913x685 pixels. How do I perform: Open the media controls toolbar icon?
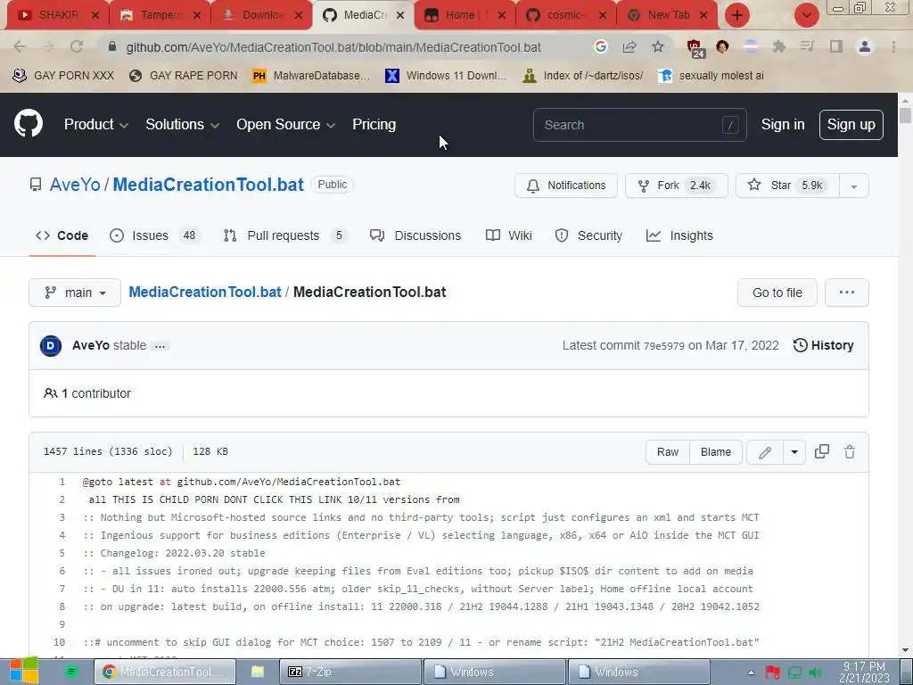click(x=807, y=46)
